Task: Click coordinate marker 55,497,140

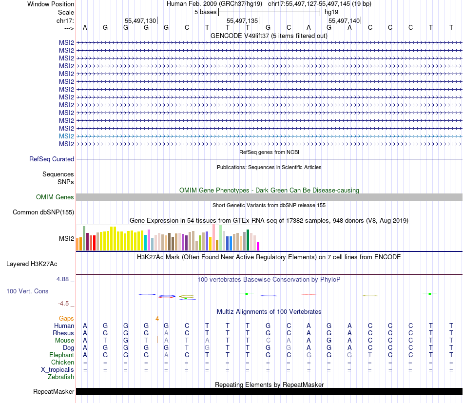Action: [344, 20]
